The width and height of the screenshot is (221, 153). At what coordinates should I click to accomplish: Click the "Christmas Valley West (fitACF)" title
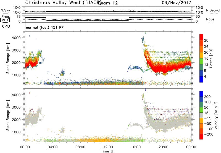click(x=63, y=3)
